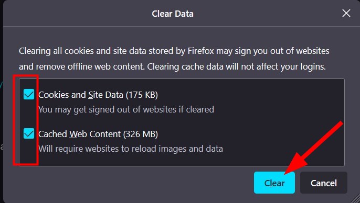Screen dimensions: 360x203
Task: Select the signed out of websites description
Action: pyautogui.click(x=126, y=109)
